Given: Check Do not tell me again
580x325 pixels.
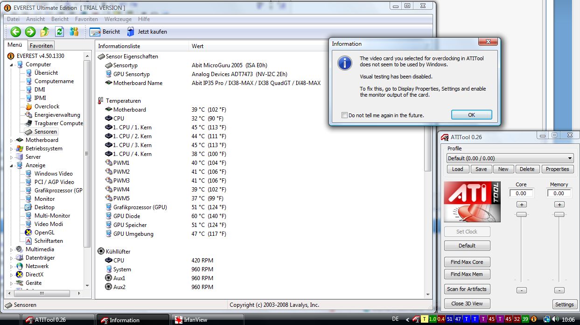Looking at the screenshot, I should pyautogui.click(x=344, y=115).
